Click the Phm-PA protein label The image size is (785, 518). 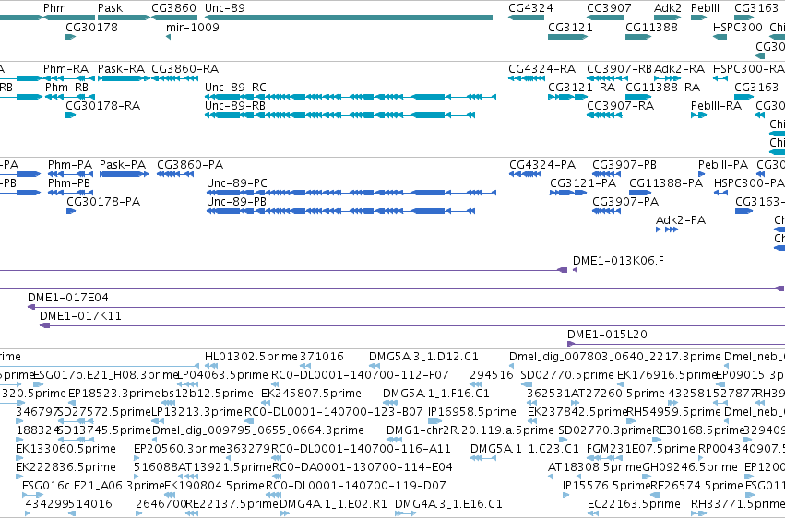70,164
